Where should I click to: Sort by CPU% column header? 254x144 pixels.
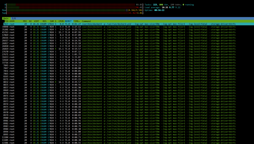(x=61, y=21)
